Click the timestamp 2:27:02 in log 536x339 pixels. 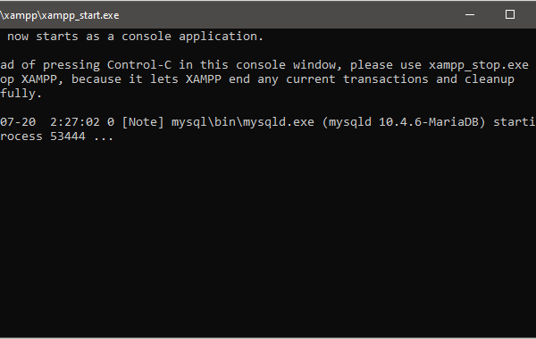coord(75,122)
